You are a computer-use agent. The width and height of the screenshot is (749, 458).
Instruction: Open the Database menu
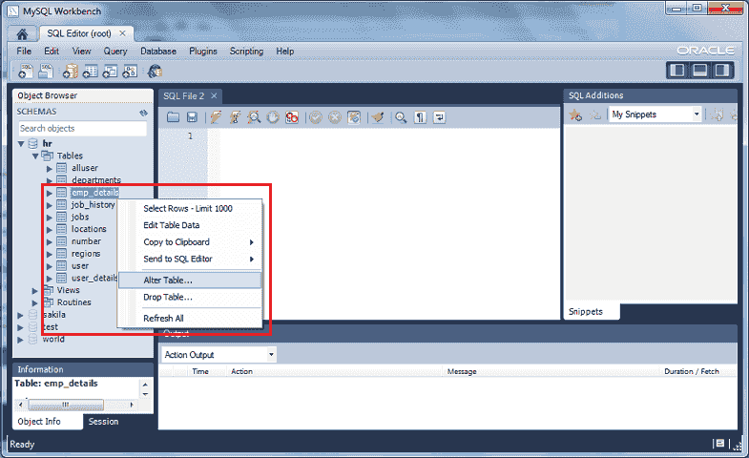(158, 52)
